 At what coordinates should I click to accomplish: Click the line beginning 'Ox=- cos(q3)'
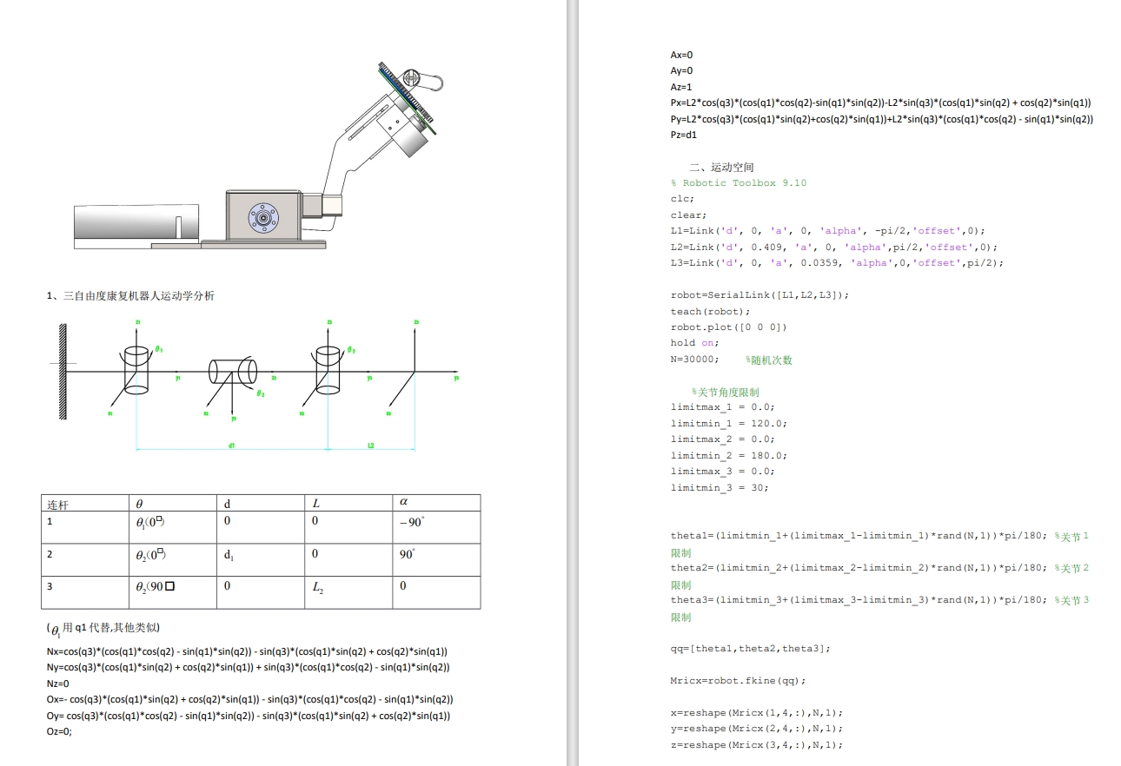click(x=250, y=699)
